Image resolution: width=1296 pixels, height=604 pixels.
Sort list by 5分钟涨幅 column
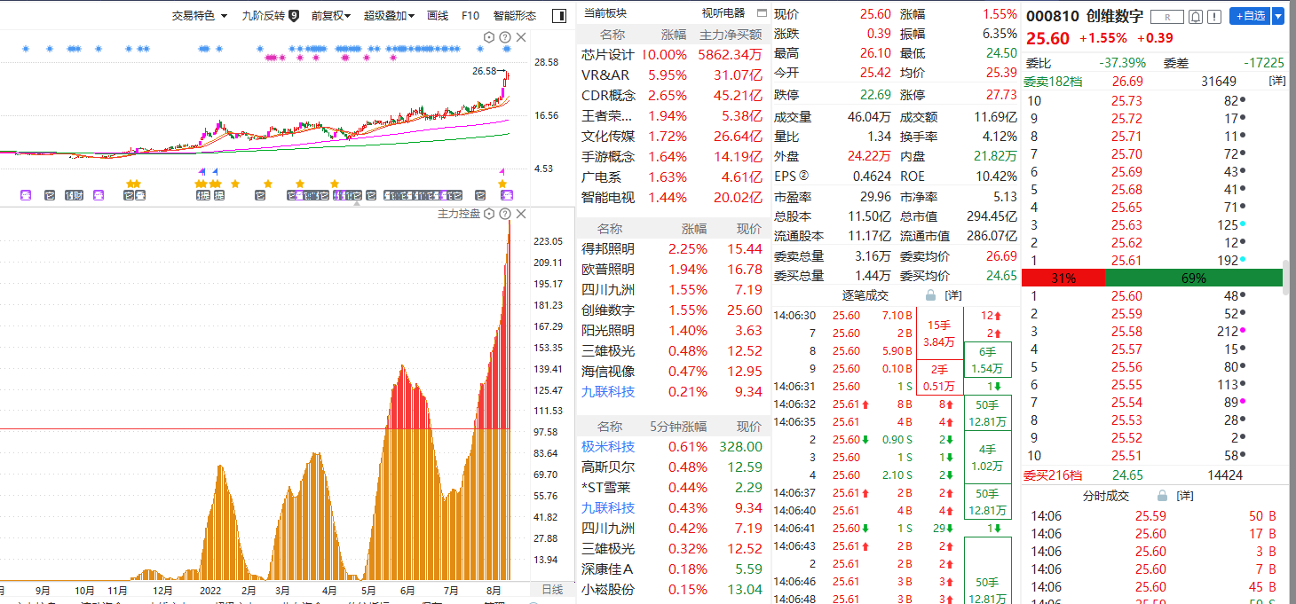point(677,427)
